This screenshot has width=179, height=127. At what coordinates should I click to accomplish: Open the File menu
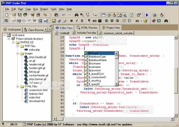click(7, 9)
